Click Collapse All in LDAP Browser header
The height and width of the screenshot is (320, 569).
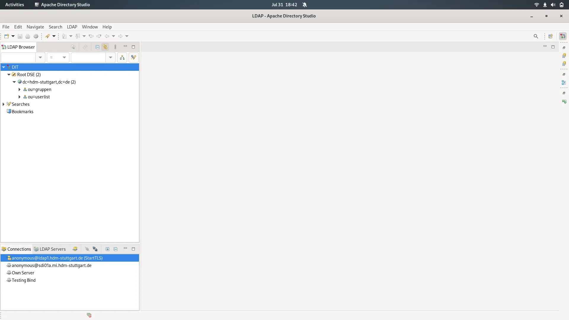point(97,47)
